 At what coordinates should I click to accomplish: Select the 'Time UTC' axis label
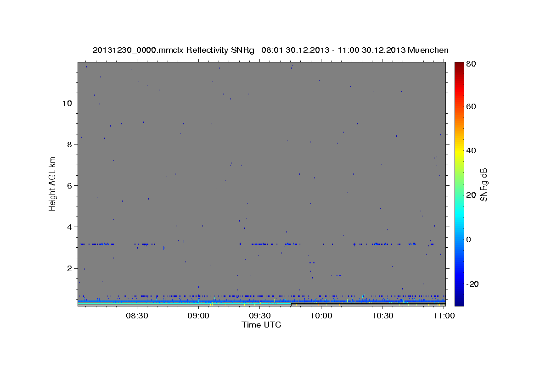[261, 325]
